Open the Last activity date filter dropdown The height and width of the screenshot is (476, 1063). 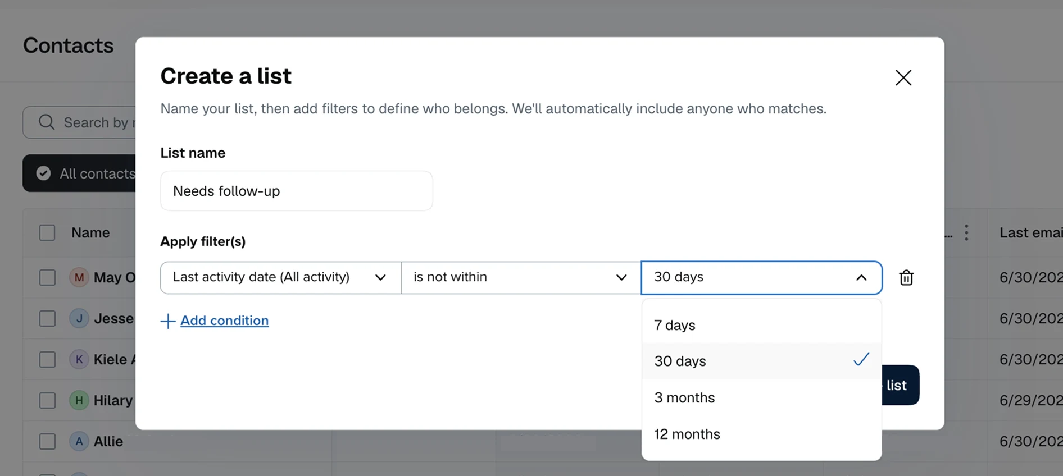[x=280, y=277]
